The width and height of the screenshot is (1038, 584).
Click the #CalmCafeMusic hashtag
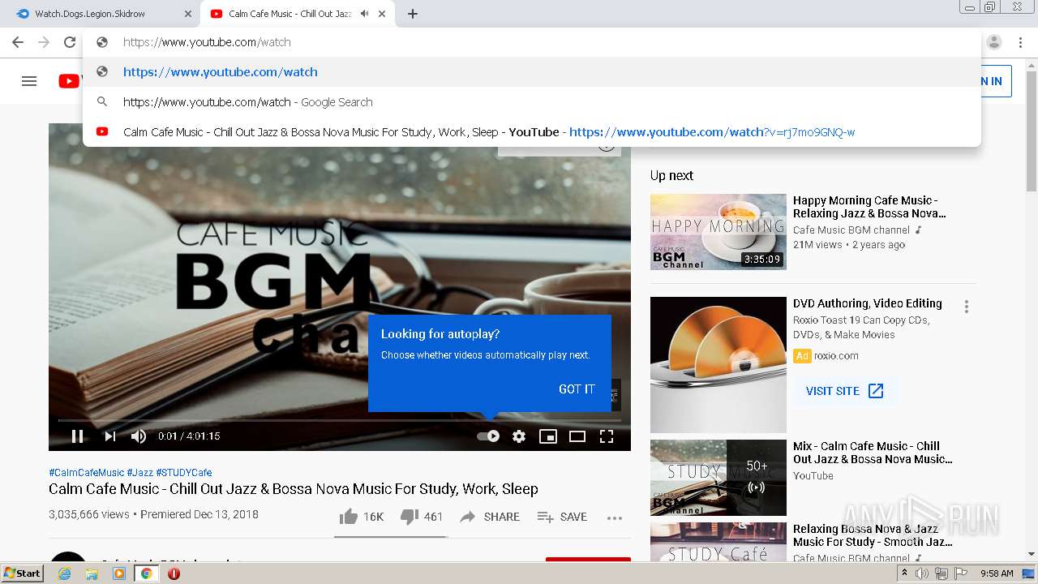(87, 472)
